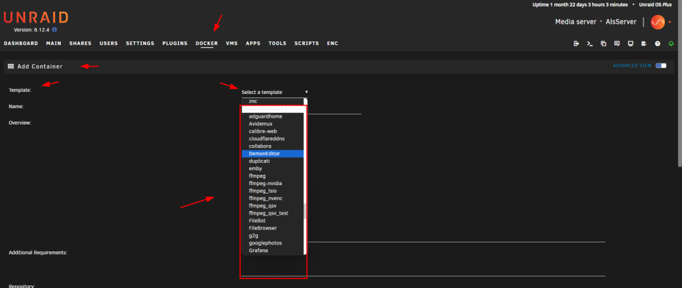Click the overlapping windows icon in header
The image size is (682, 288).
604,44
